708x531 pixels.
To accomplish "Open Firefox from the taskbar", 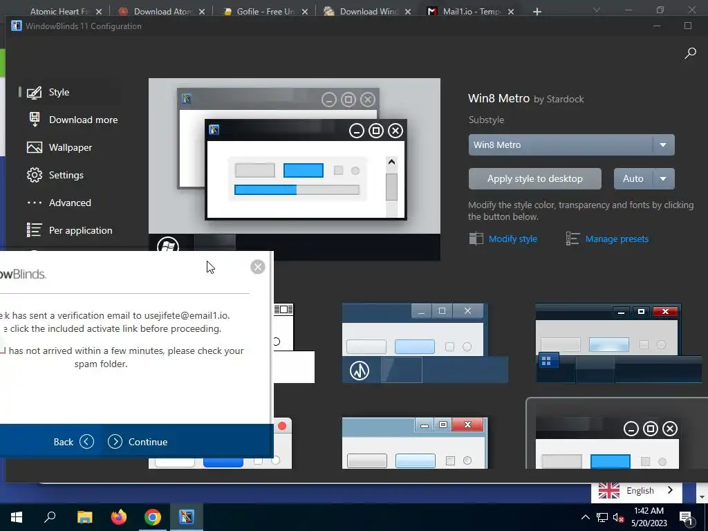I will point(119,517).
